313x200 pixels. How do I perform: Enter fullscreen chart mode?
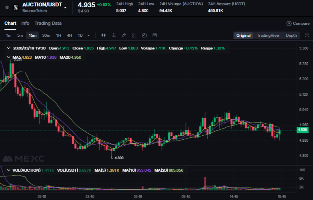(x=307, y=36)
